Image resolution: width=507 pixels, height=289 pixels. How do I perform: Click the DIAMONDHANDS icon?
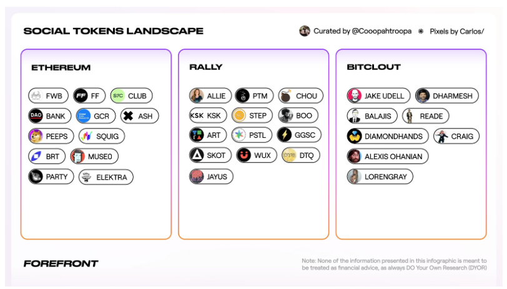355,136
